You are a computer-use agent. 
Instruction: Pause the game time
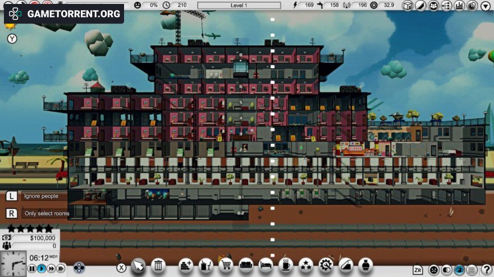tap(32, 269)
